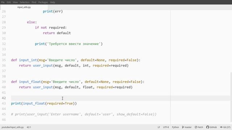Open the Help menu

(52, 2)
